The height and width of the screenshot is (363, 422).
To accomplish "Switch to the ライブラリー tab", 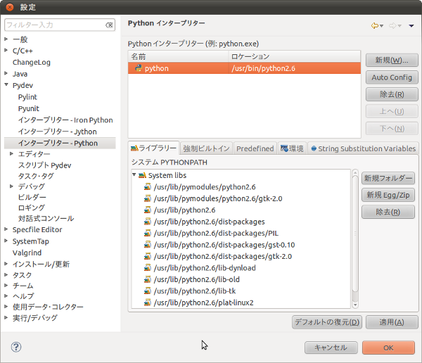I will click(153, 148).
